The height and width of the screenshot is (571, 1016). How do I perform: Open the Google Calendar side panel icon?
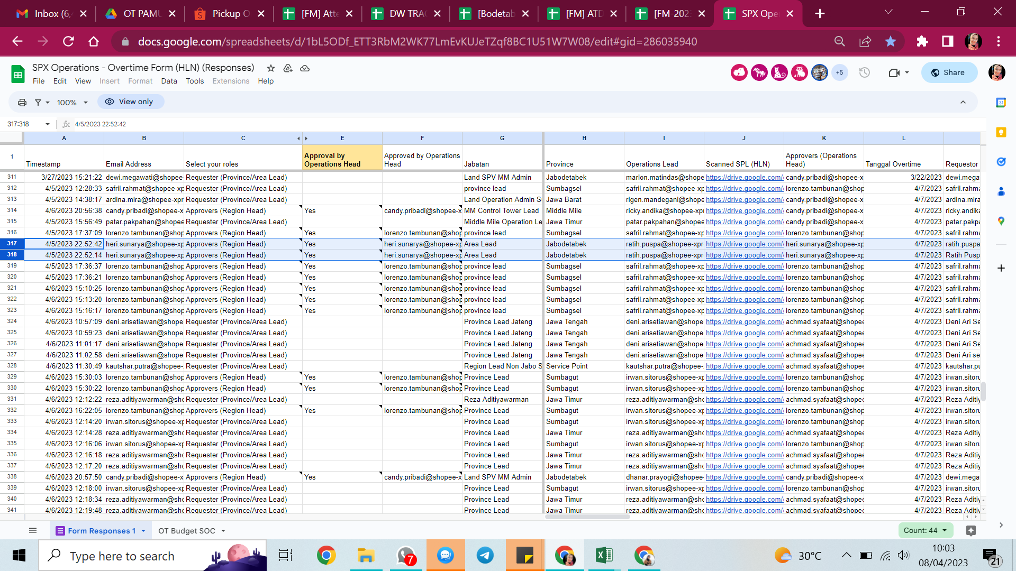pyautogui.click(x=1001, y=103)
